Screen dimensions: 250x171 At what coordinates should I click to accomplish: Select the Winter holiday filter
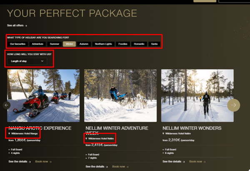pyautogui.click(x=69, y=44)
